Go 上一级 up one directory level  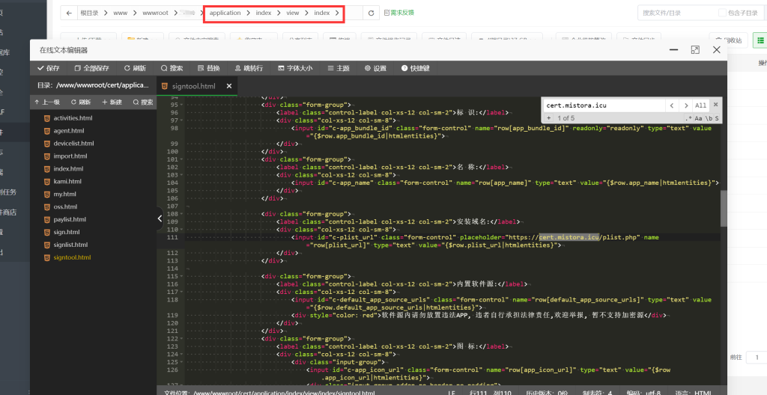coord(47,102)
